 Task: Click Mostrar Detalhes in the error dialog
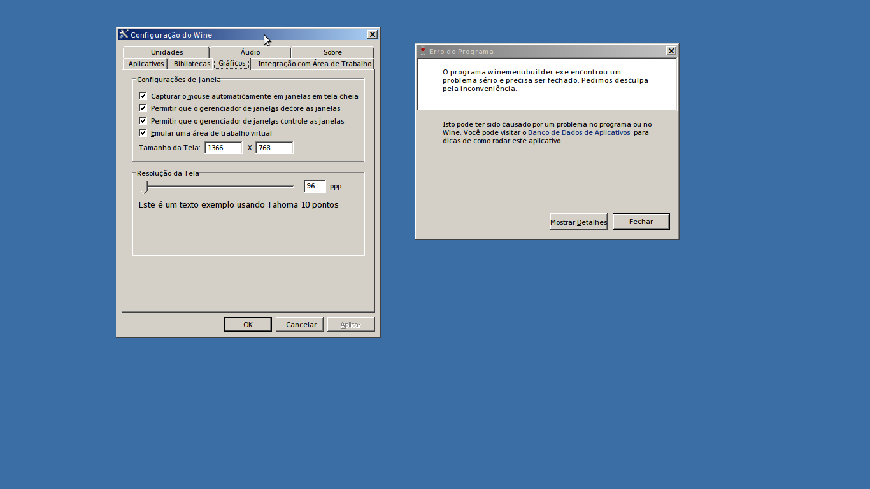[x=578, y=222]
